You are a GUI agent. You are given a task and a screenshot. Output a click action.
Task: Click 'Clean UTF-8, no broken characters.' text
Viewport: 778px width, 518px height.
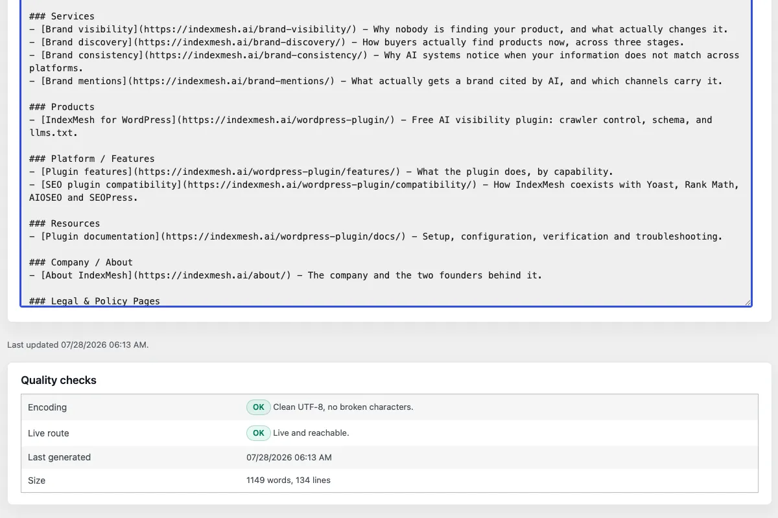[343, 407]
